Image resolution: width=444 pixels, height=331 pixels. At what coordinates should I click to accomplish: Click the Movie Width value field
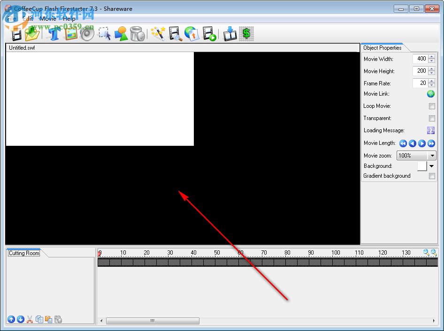pos(421,59)
